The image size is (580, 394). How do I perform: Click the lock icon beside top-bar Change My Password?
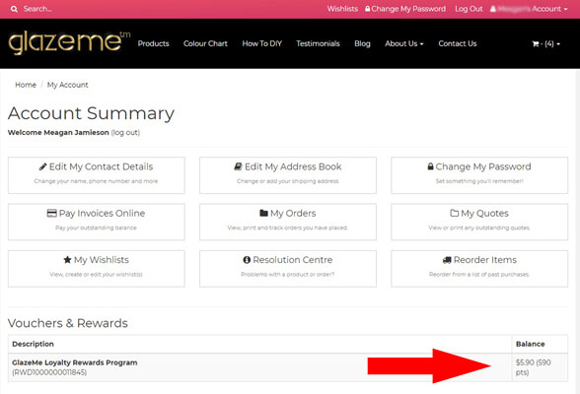click(367, 9)
